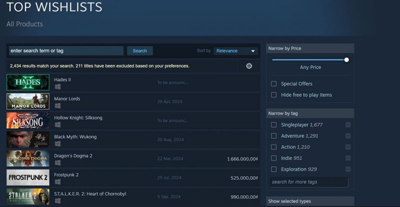The image size is (400, 207).
Task: Click the 525.000,00₫ price
Action: tap(244, 178)
